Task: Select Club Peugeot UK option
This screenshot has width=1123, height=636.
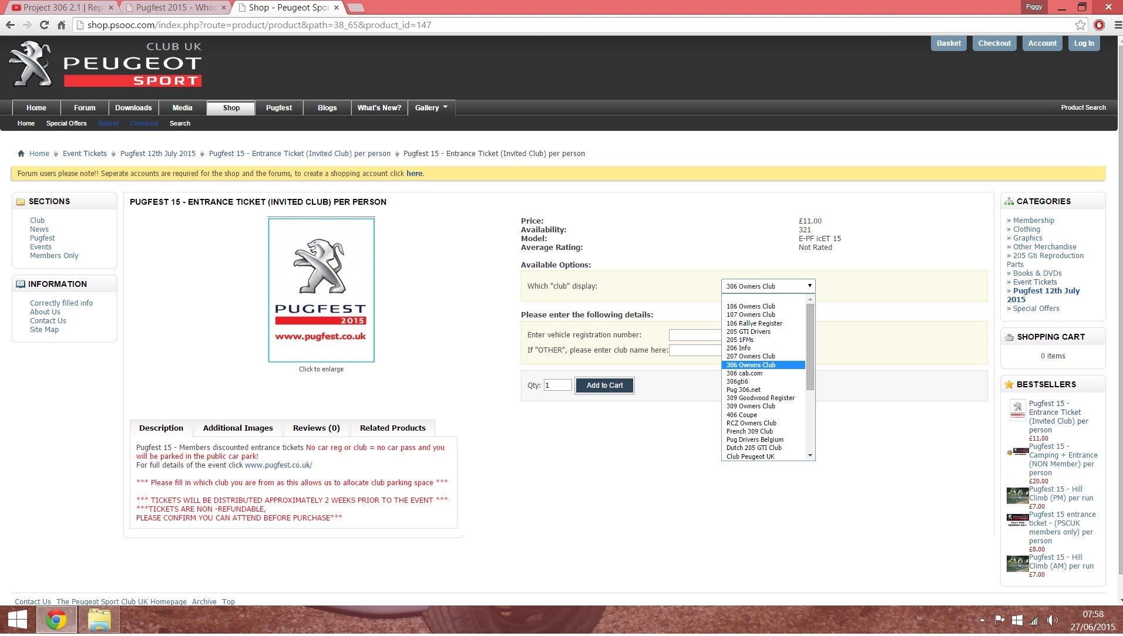Action: [x=750, y=456]
